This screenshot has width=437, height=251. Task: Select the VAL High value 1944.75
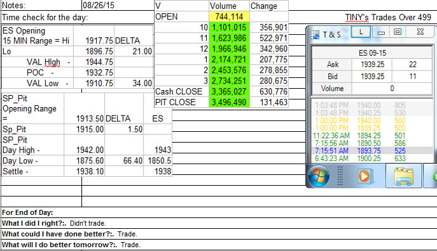(x=94, y=62)
